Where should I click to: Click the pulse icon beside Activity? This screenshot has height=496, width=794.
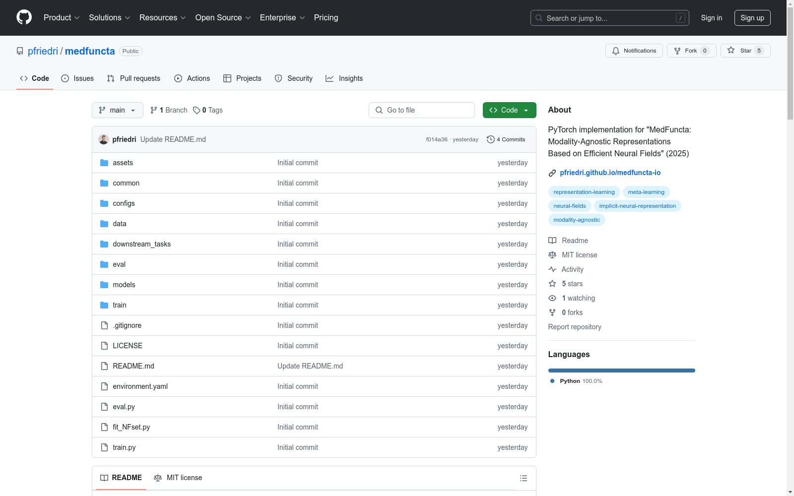point(552,269)
